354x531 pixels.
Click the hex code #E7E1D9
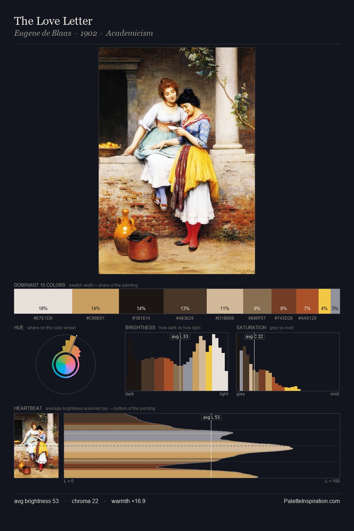tap(43, 318)
